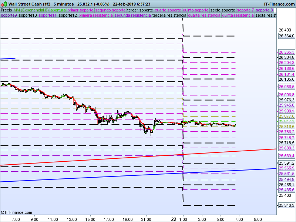The width and height of the screenshot is (296, 222).
Task: Click the 22 date marker on time axis
Action: (x=174, y=219)
